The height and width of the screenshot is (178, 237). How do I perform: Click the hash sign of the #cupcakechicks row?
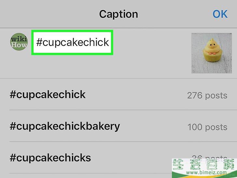[13, 157]
